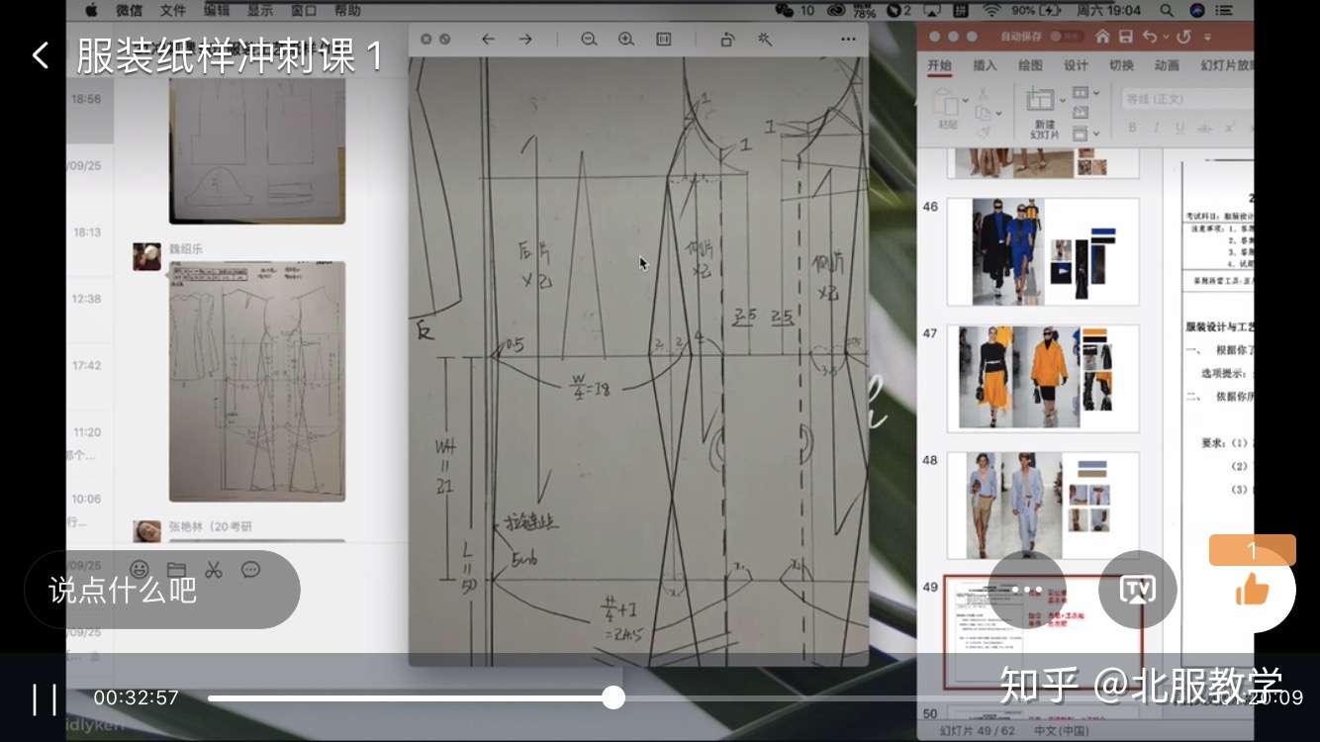This screenshot has width=1320, height=742.
Task: Open customize quick access toolbar dropdown
Action: pos(1208,37)
